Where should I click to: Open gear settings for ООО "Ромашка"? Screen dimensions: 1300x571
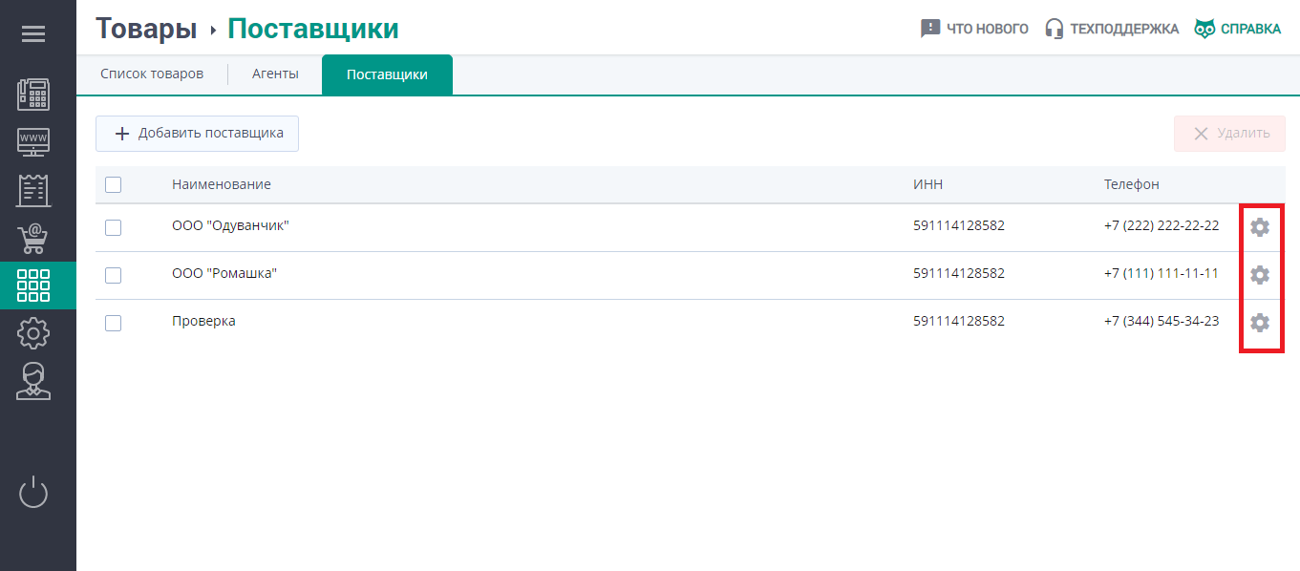coord(1260,275)
